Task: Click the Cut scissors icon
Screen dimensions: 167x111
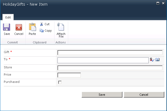Action: click(x=42, y=24)
